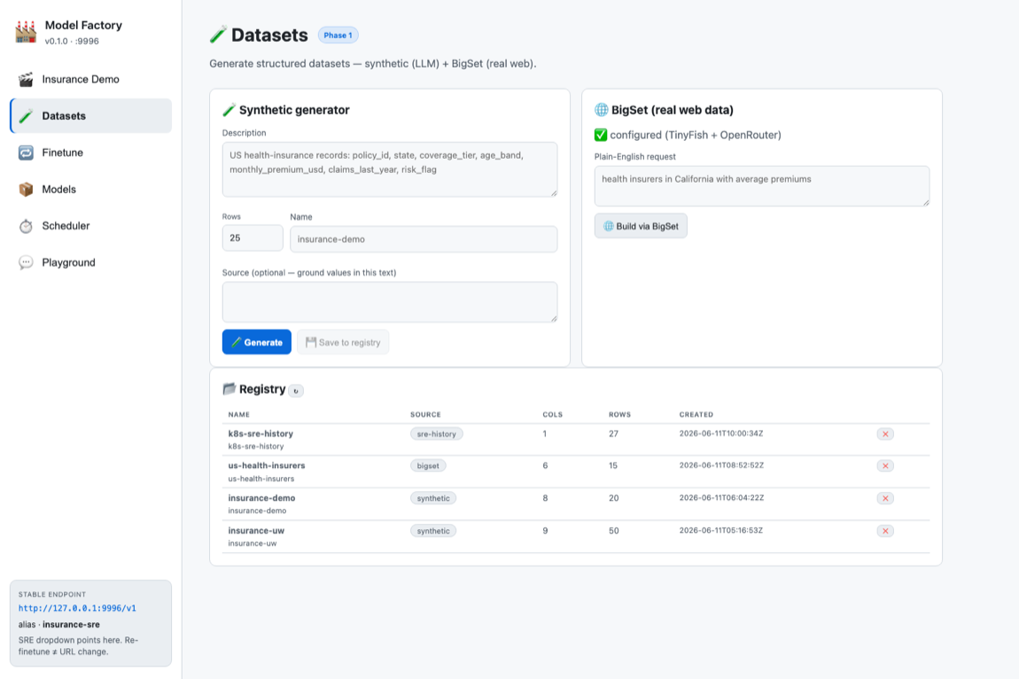1019x679 pixels.
Task: Click the Scheduler stopwatch icon
Action: click(x=26, y=226)
